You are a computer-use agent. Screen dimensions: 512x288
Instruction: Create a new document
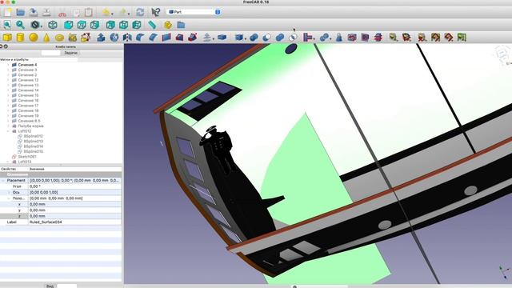8,13
